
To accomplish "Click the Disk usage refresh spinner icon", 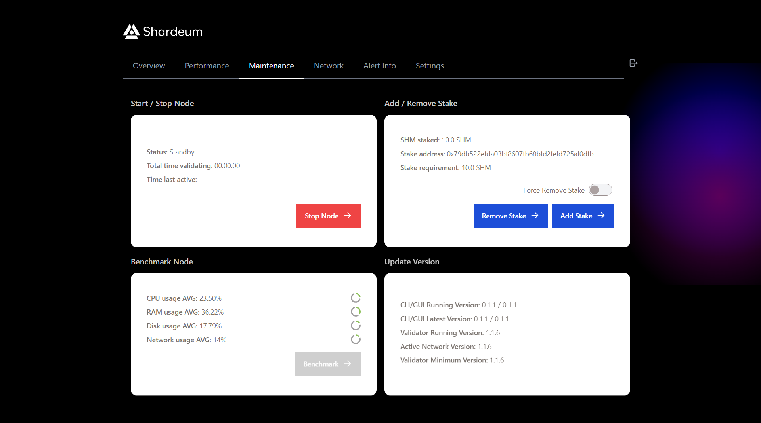I will pyautogui.click(x=356, y=325).
